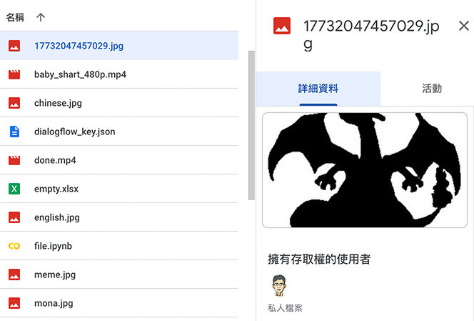Click the image icon beside chinese.jpg
This screenshot has width=474, height=321.
14,103
